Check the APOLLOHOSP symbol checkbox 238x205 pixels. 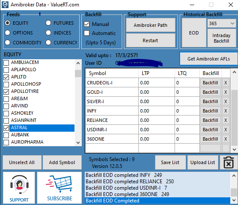pyautogui.click(x=6, y=84)
